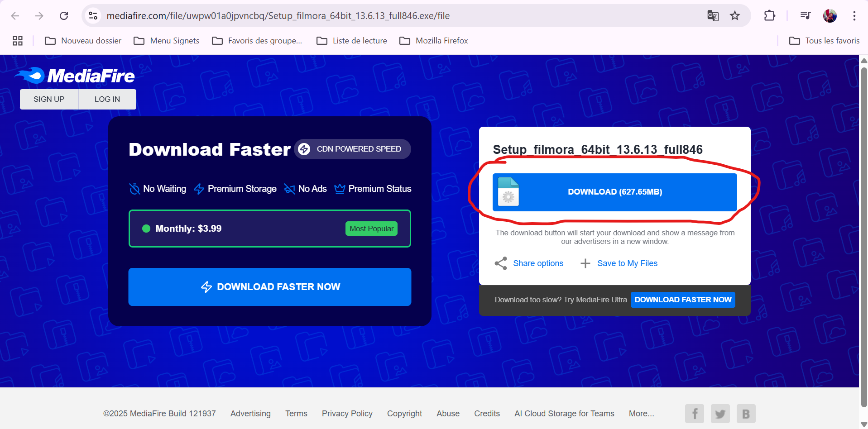Open the Tous les favoris bookmarks folder
Viewport: 868px width, 429px height.
click(x=824, y=41)
